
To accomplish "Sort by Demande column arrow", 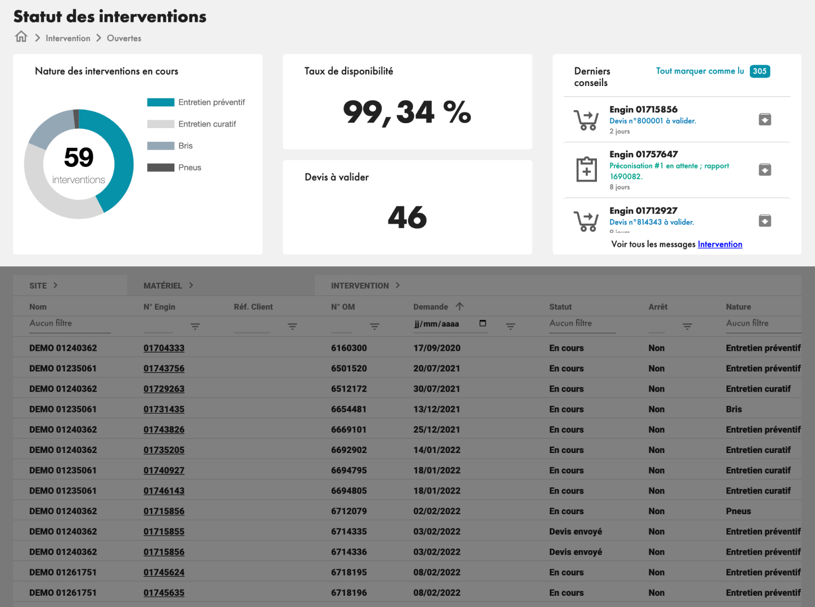I will [460, 306].
